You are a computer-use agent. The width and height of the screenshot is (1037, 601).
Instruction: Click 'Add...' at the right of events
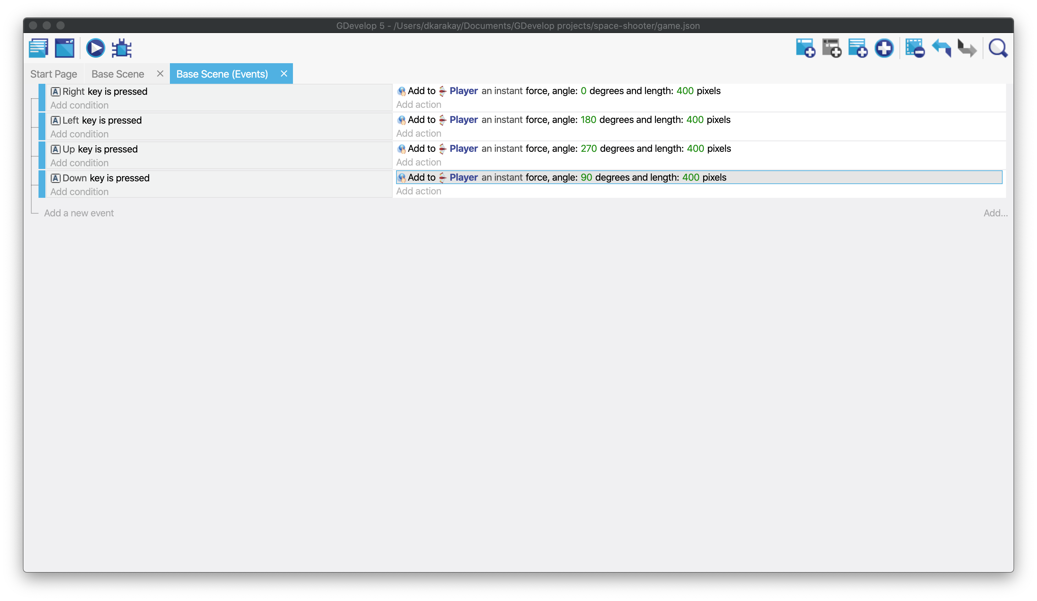point(995,213)
